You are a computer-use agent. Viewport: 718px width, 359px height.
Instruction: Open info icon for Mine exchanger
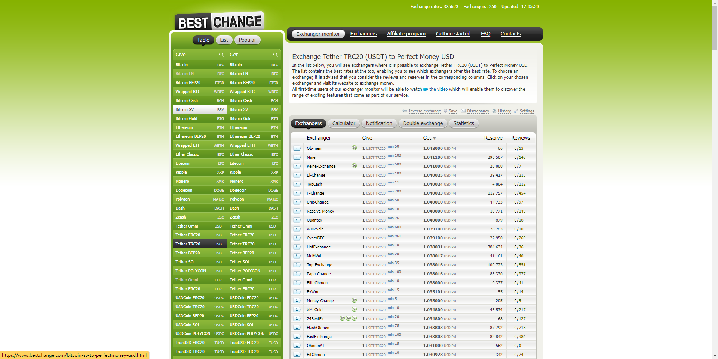pyautogui.click(x=297, y=157)
